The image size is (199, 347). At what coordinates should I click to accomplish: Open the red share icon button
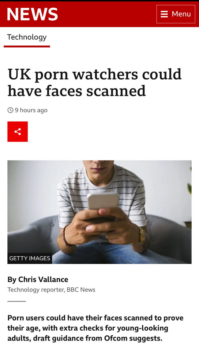coord(17,131)
